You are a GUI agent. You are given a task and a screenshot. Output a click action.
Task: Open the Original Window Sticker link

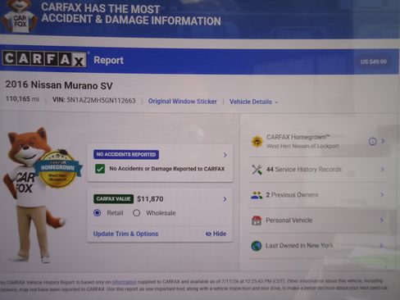(183, 102)
